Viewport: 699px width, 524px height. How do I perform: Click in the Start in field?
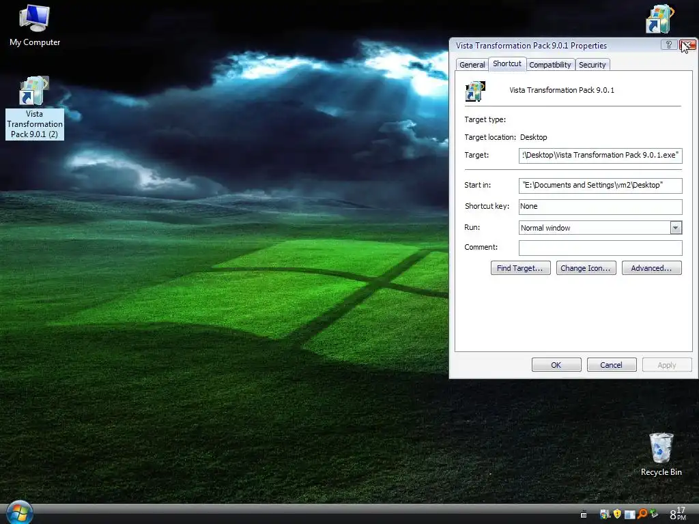pos(601,186)
